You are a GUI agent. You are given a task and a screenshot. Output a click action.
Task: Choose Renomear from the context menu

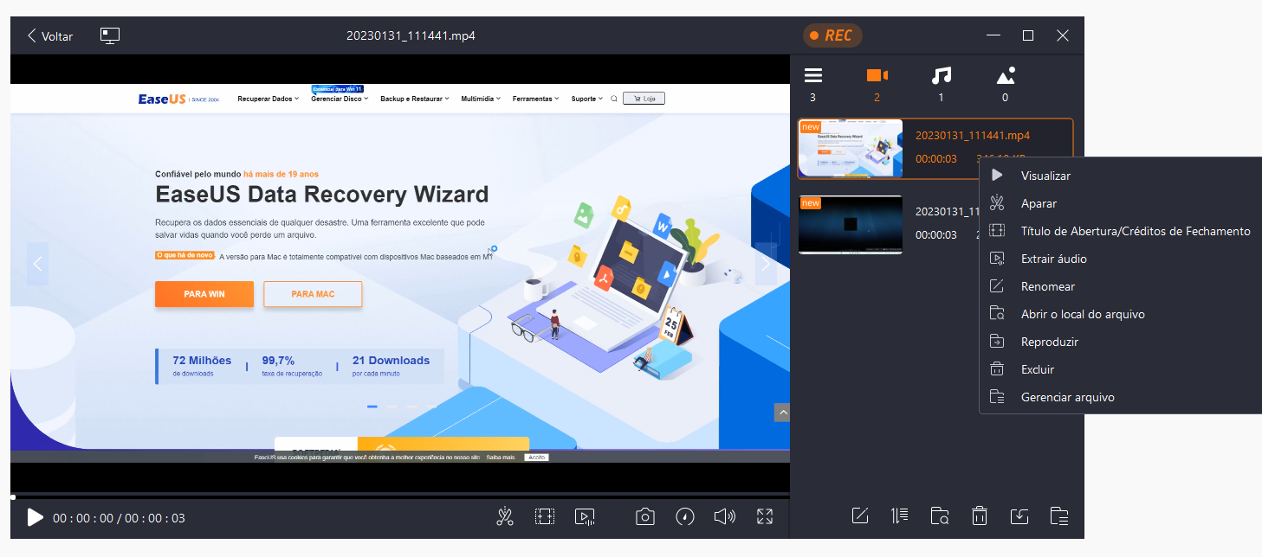(x=1047, y=286)
